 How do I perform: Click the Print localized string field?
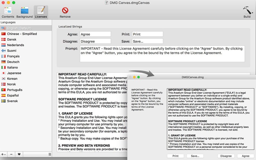[148, 34]
